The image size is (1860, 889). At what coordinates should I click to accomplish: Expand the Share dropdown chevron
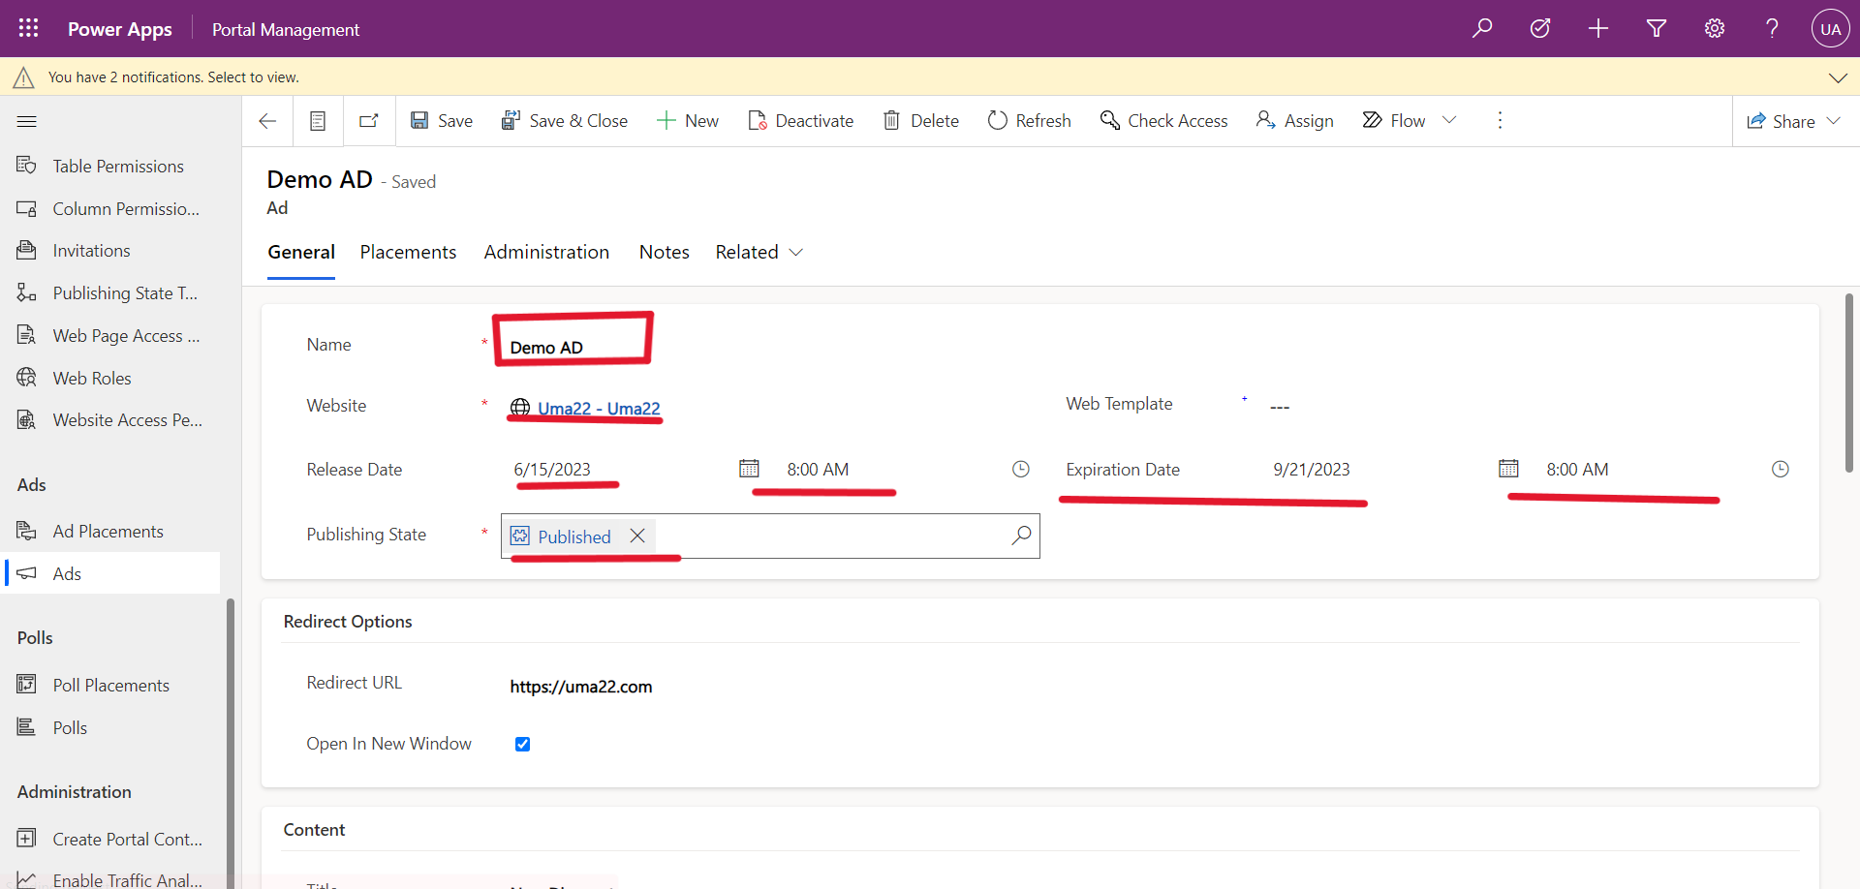1834,121
